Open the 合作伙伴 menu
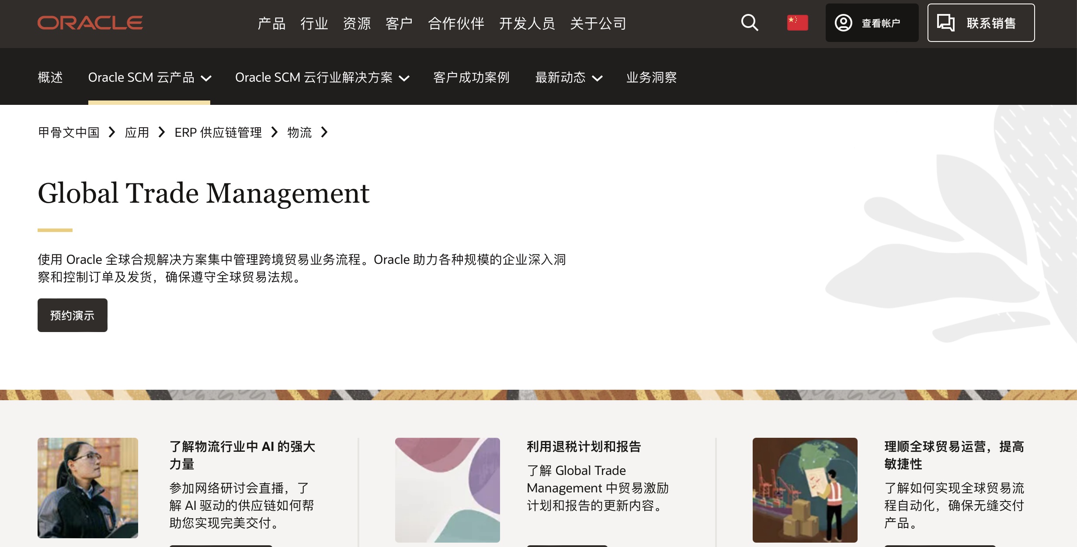Image resolution: width=1077 pixels, height=547 pixels. (456, 23)
